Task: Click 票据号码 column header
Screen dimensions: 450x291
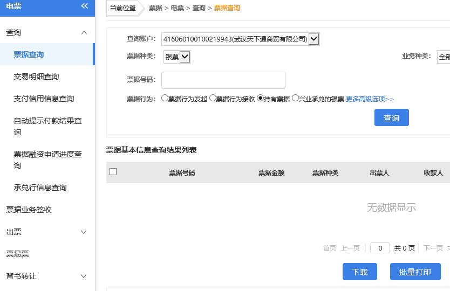Action: point(182,172)
